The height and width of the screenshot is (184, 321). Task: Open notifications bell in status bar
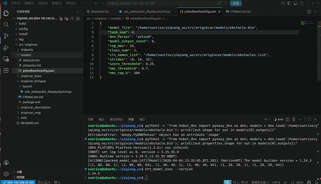(316, 182)
